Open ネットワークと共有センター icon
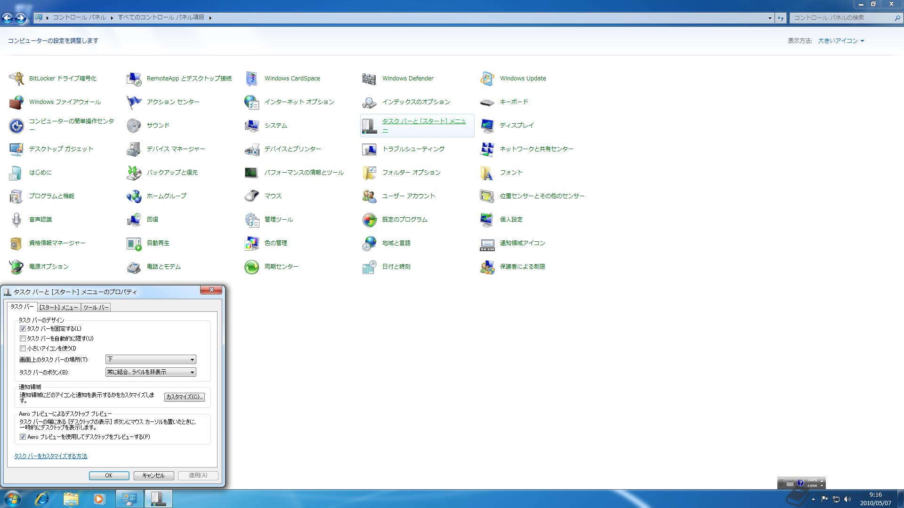Image resolution: width=904 pixels, height=508 pixels. tap(487, 149)
